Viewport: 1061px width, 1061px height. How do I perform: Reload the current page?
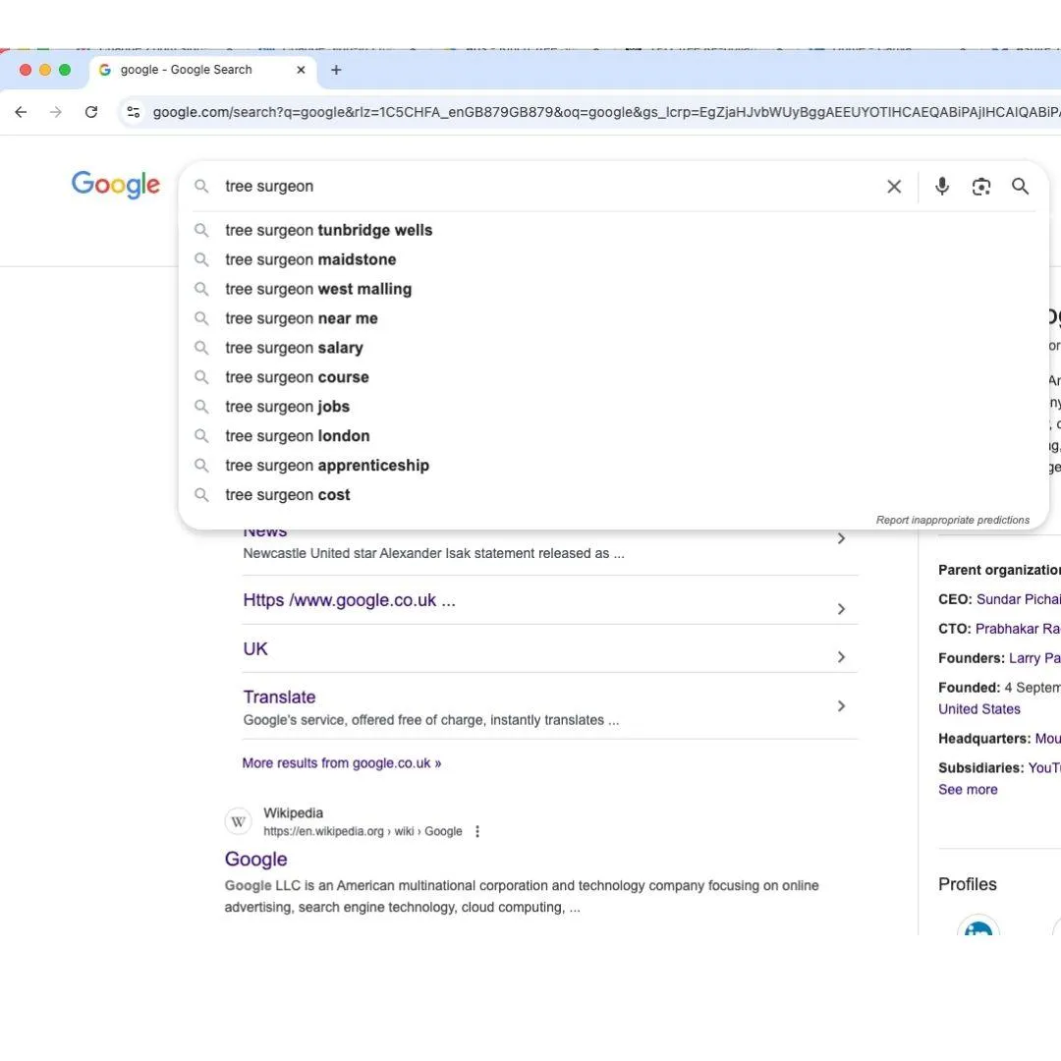91,112
